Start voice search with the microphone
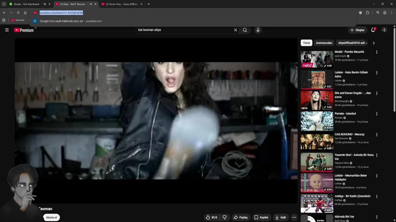Viewport: 396px width, 222px height. coord(258,30)
